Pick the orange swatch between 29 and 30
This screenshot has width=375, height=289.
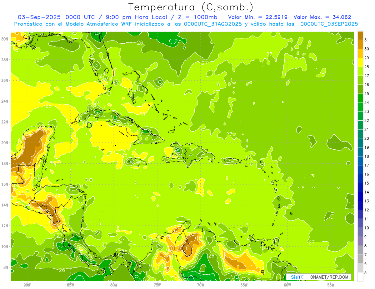coord(360,53)
